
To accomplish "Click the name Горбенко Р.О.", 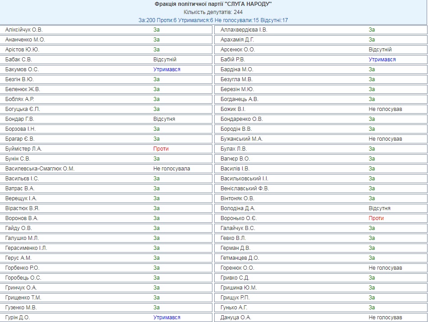I will point(23,268).
